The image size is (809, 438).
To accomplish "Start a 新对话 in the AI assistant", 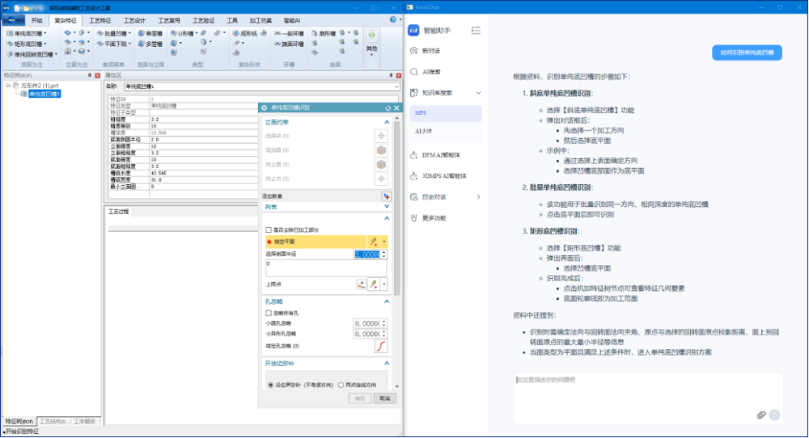I will pos(431,51).
